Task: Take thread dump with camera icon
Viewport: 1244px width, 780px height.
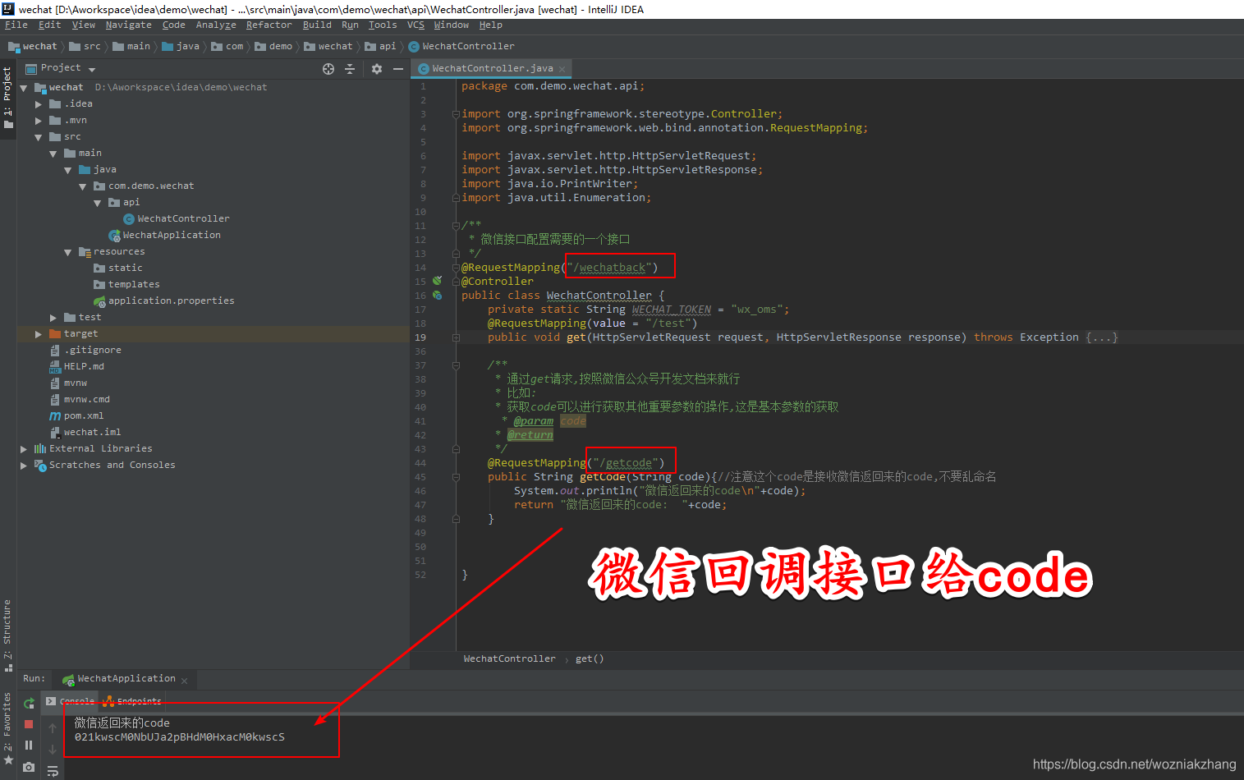Action: pos(29,767)
